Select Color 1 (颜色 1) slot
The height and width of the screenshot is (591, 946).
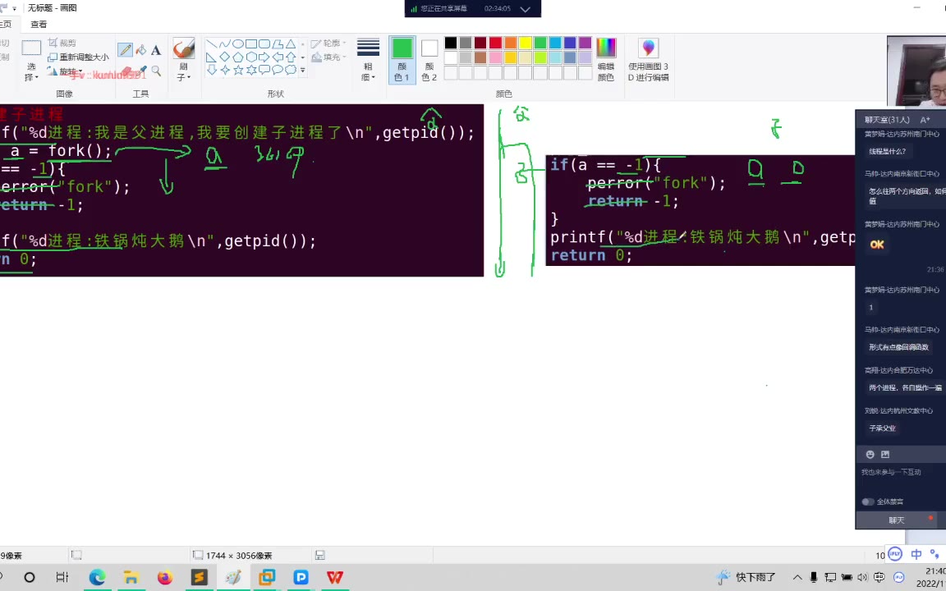click(402, 60)
